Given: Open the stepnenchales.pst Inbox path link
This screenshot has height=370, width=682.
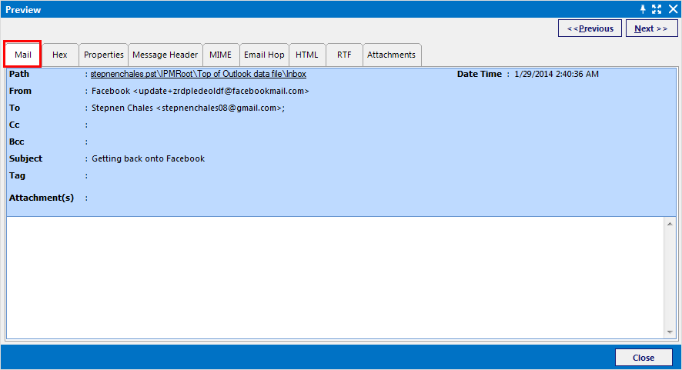Looking at the screenshot, I should click(199, 74).
